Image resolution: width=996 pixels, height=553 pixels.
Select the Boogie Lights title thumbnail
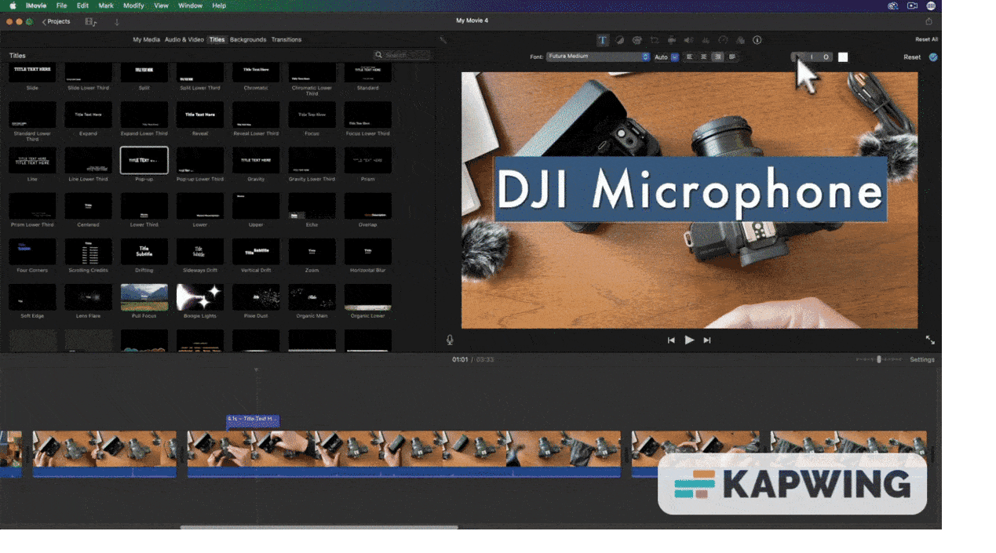(200, 297)
